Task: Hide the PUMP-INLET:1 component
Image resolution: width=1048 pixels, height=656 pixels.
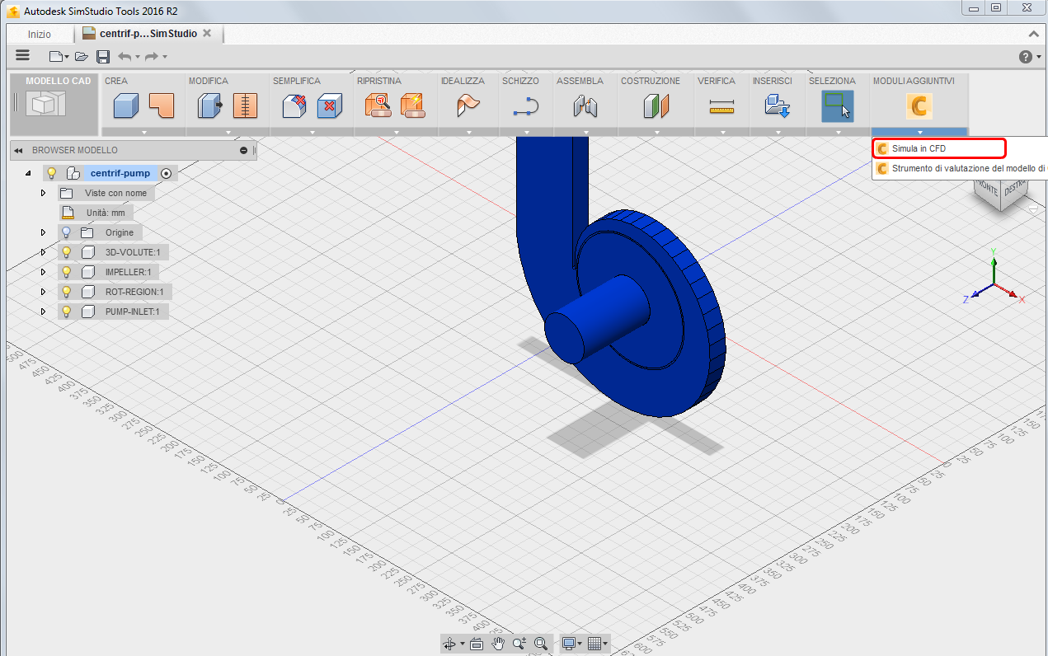Action: 67,312
